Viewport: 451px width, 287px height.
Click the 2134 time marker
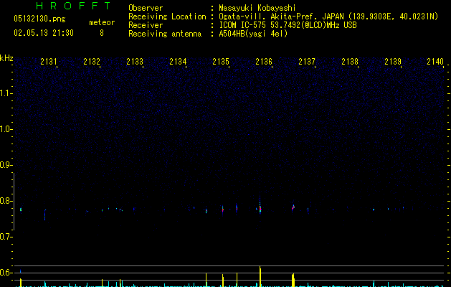pos(178,61)
